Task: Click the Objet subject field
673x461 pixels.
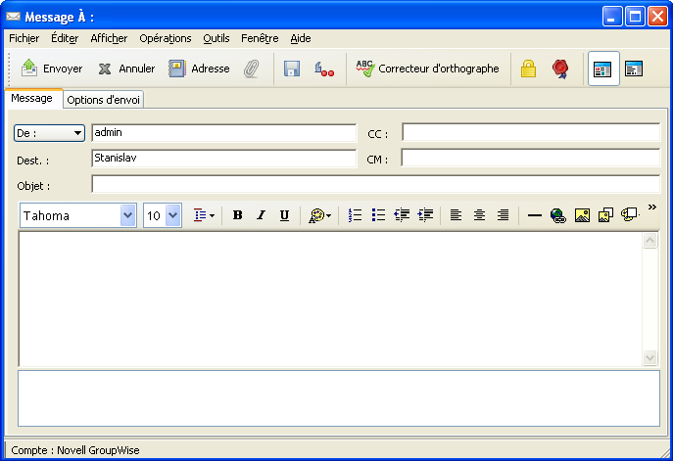Action: (375, 184)
